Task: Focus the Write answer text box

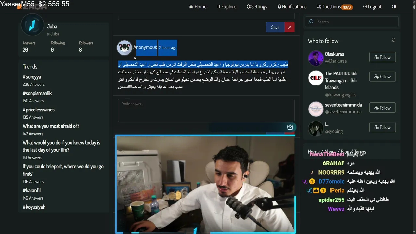Action: tap(206, 111)
